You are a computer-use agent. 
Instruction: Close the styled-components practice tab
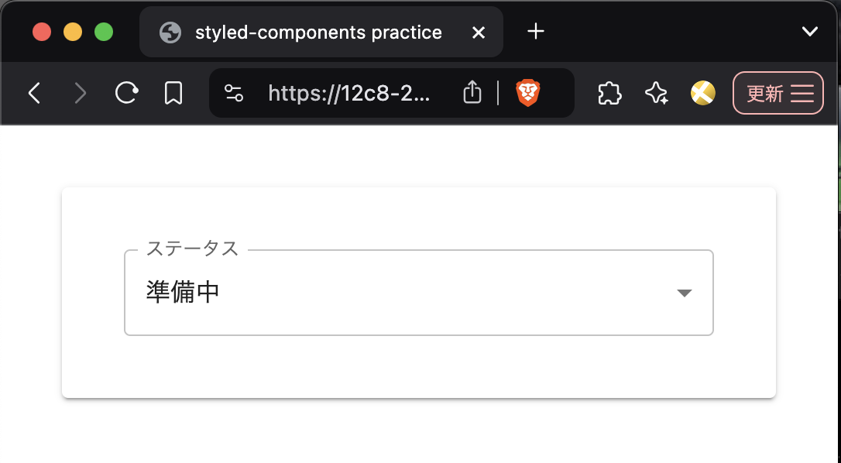[479, 32]
